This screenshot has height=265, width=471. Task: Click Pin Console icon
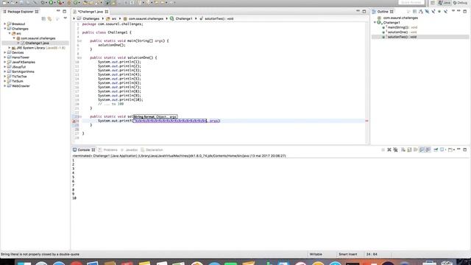[x=436, y=149]
